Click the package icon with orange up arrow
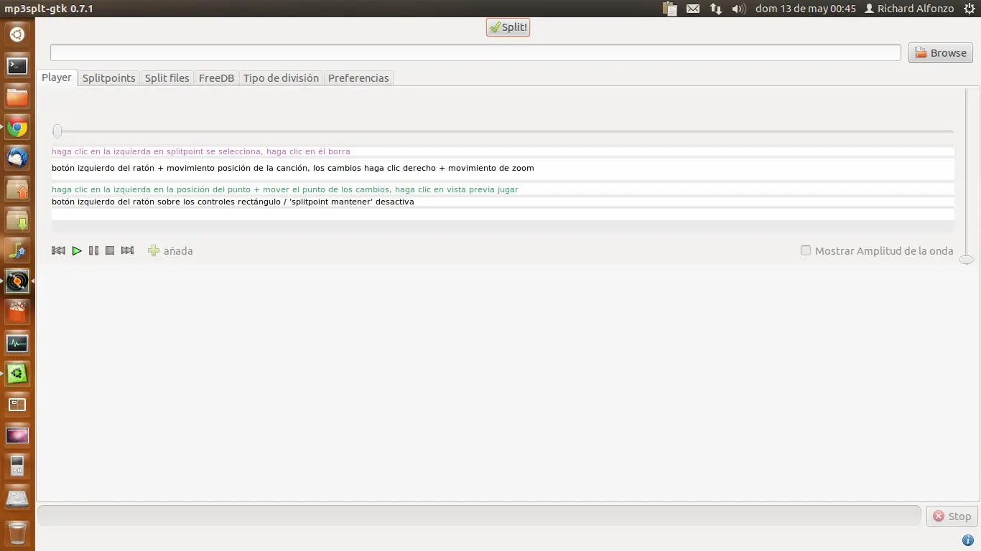The height and width of the screenshot is (551, 981). pyautogui.click(x=17, y=189)
